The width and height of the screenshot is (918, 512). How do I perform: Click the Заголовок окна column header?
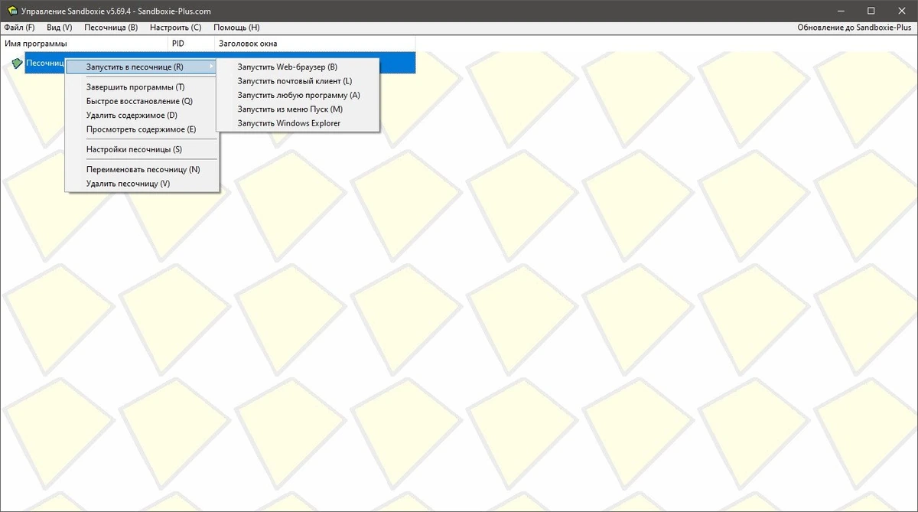315,44
